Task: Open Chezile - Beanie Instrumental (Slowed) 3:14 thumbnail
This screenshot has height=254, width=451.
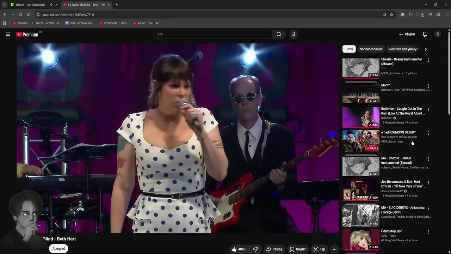Action: pos(361,68)
